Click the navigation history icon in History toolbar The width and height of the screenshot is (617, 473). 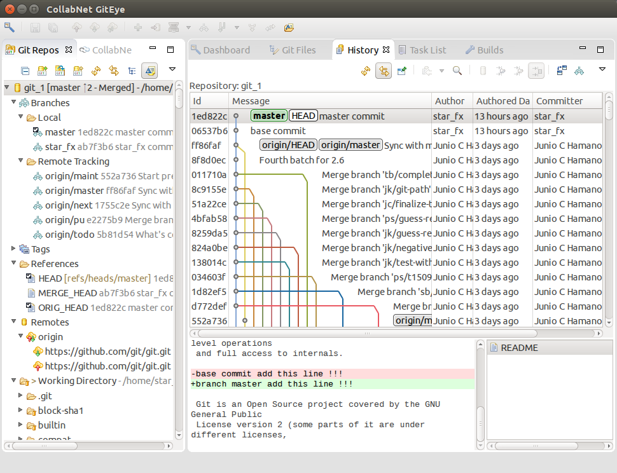[427, 71]
